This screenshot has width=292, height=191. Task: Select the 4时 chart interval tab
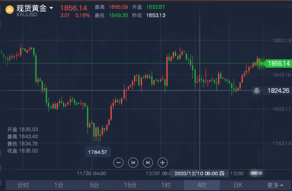coord(202,185)
